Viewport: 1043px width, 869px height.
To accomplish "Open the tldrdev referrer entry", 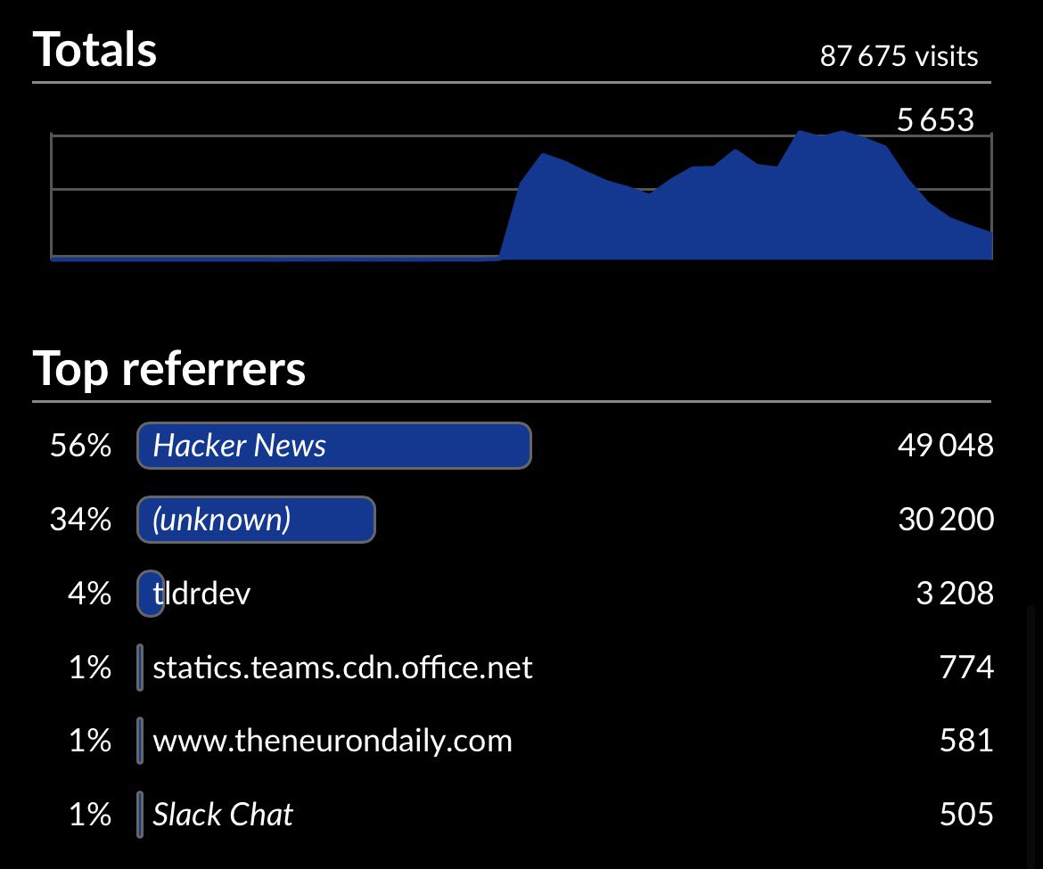I will point(201,593).
